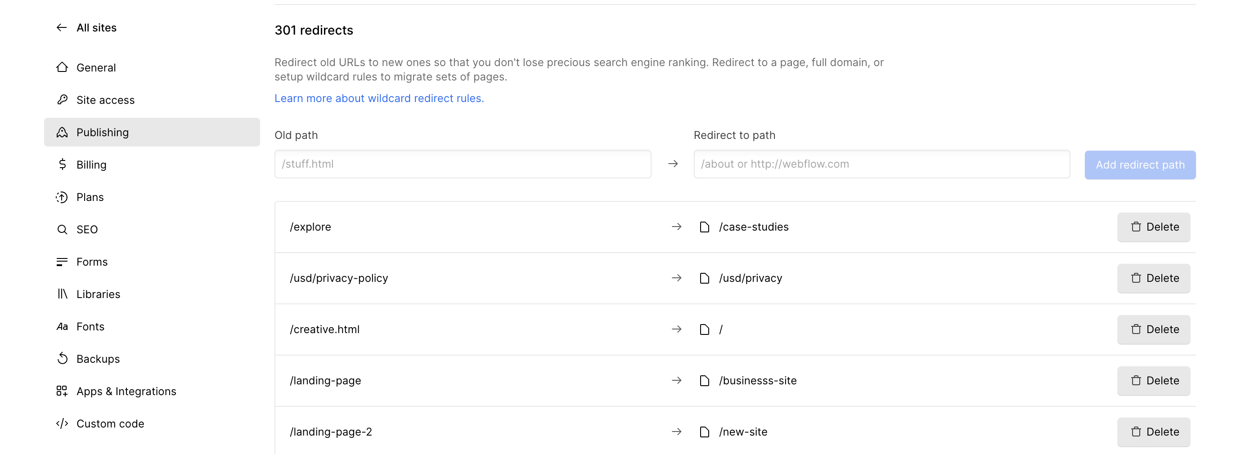Click the Forms lines icon
1241x454 pixels.
click(62, 262)
